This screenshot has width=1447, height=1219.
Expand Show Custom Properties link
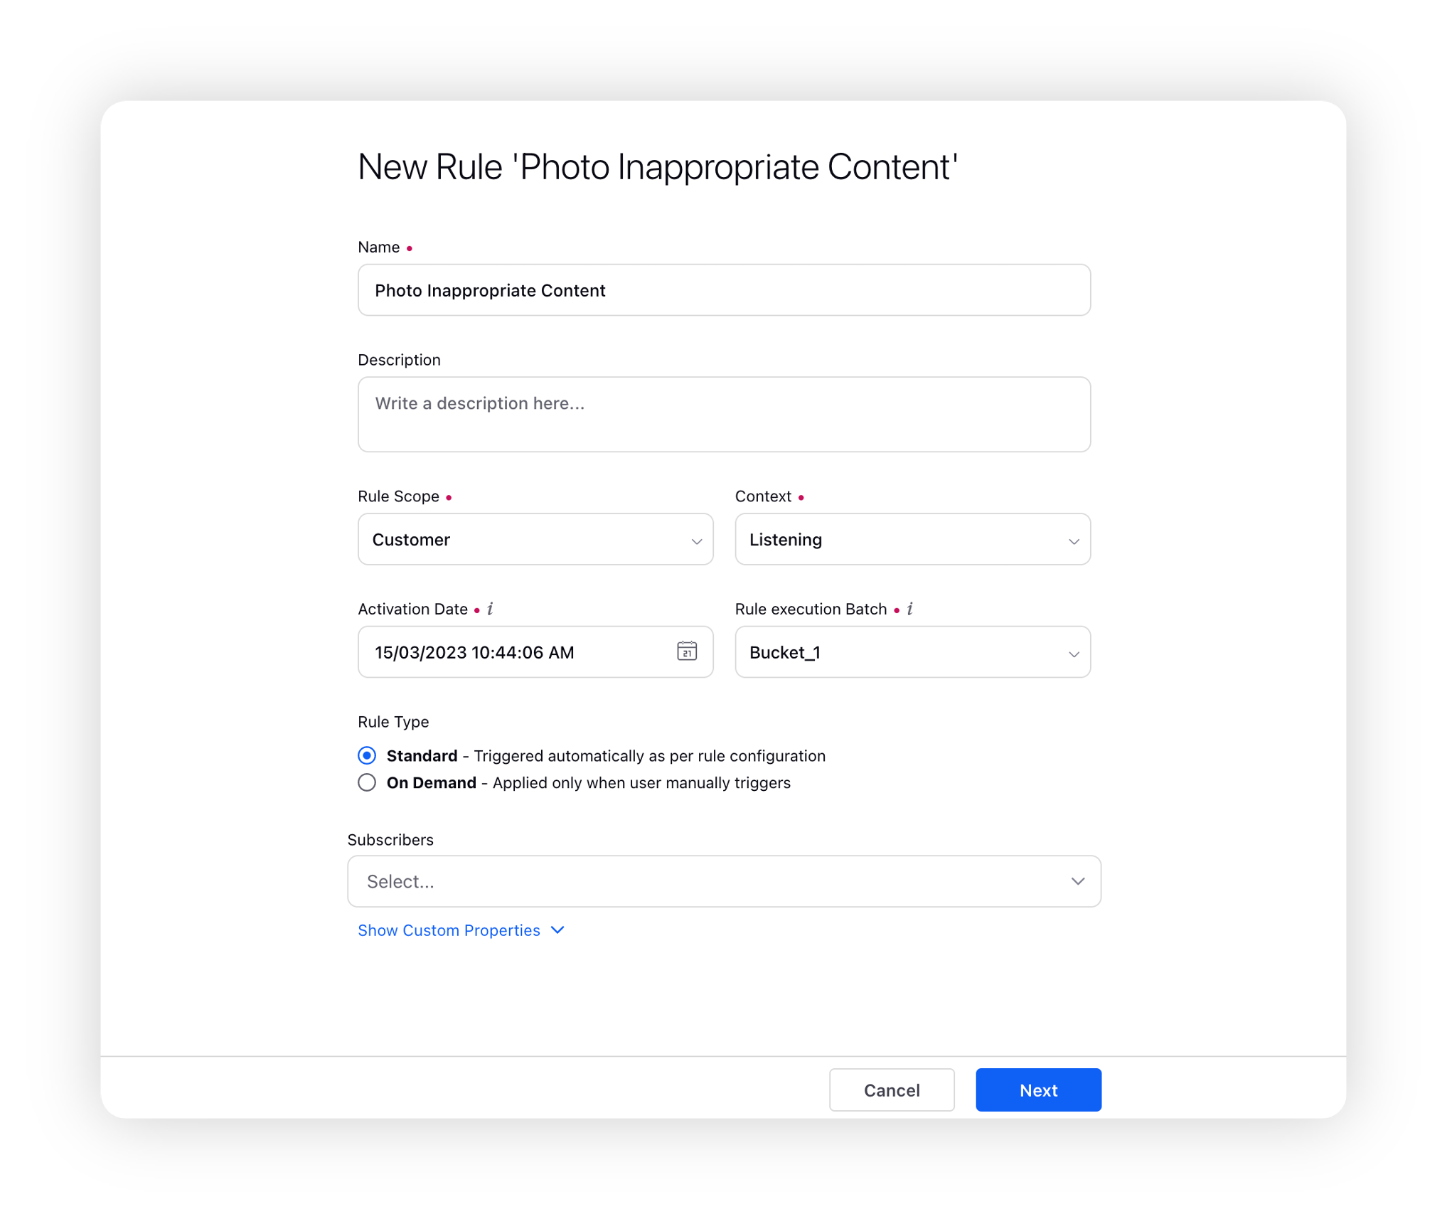[449, 930]
